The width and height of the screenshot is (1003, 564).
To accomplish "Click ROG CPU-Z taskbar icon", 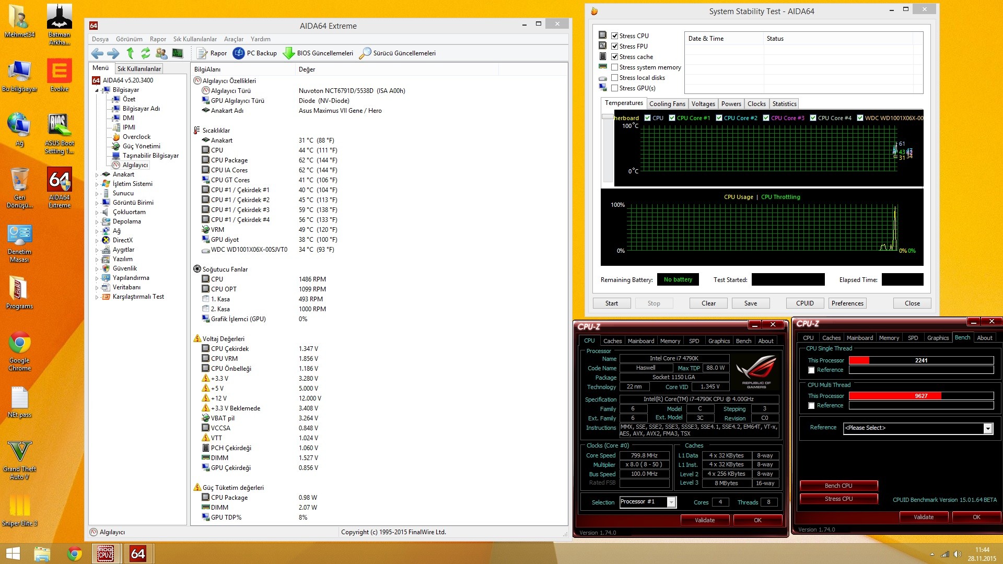I will click(x=106, y=554).
